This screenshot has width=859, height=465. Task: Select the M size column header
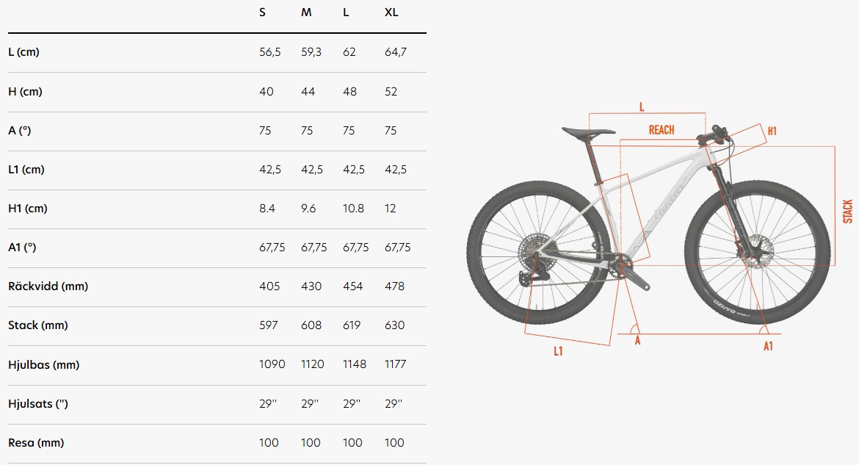pos(306,12)
